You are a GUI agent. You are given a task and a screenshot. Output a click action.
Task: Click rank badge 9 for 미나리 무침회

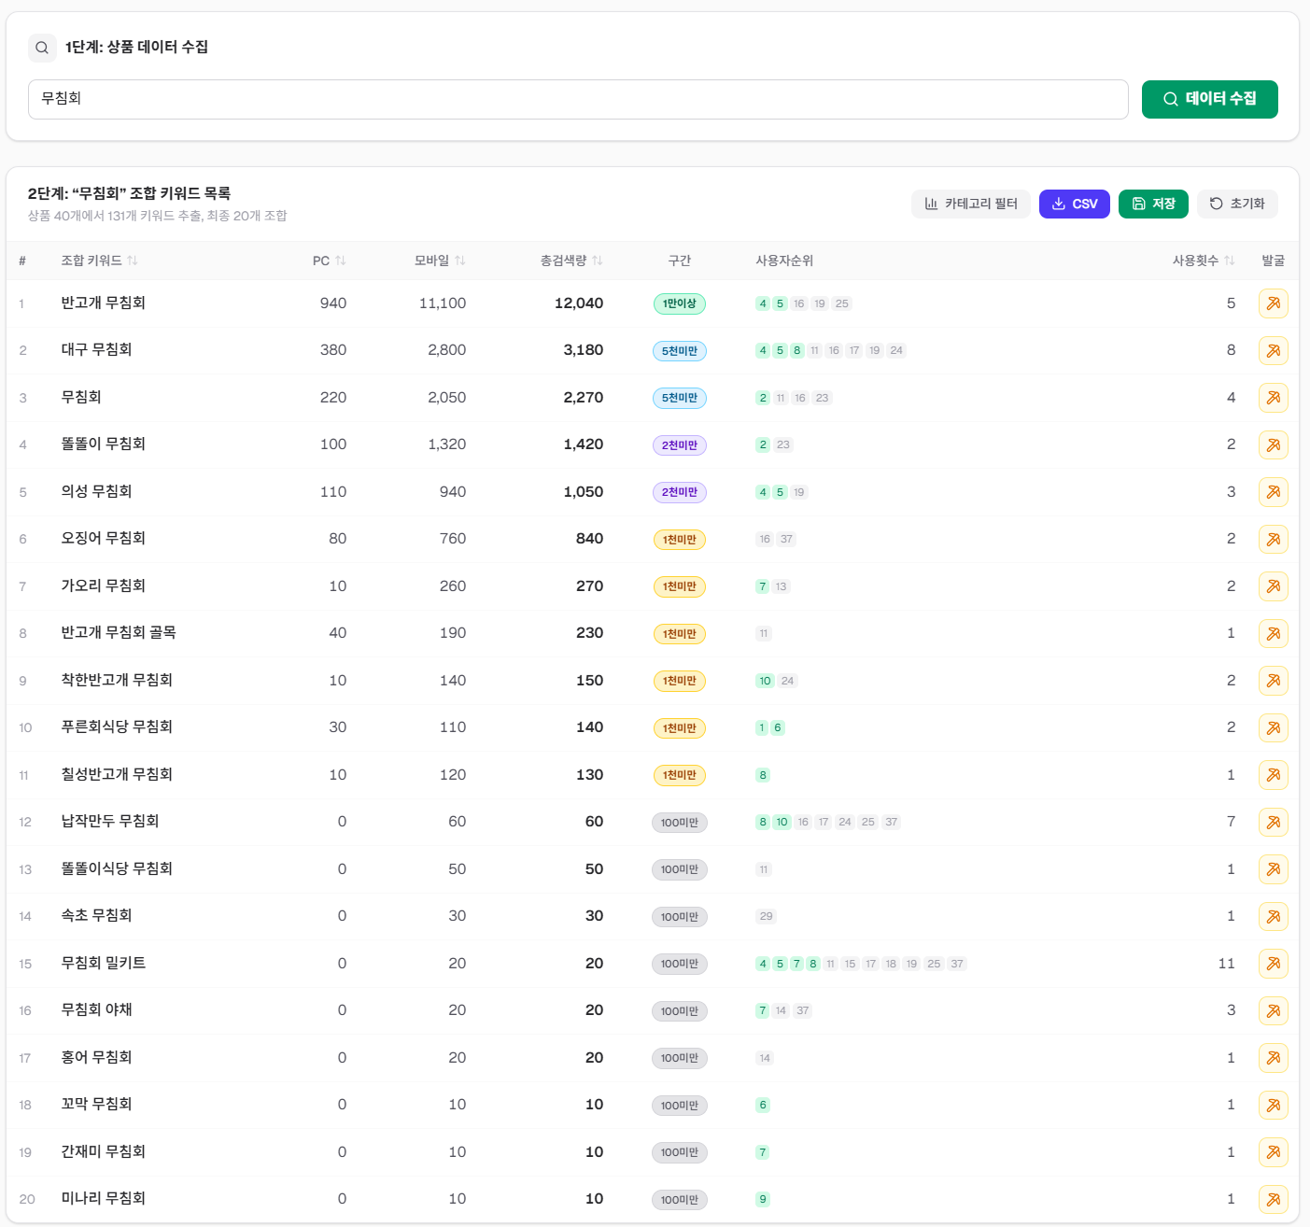tap(763, 1199)
